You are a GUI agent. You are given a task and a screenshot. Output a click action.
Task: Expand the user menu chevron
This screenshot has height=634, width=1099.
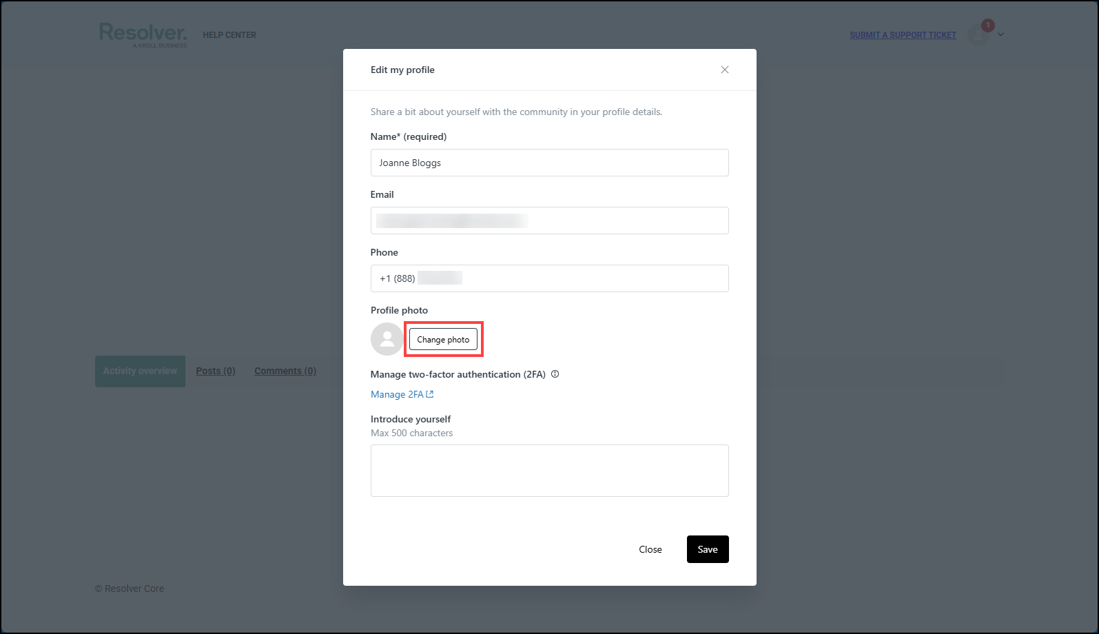point(1000,34)
